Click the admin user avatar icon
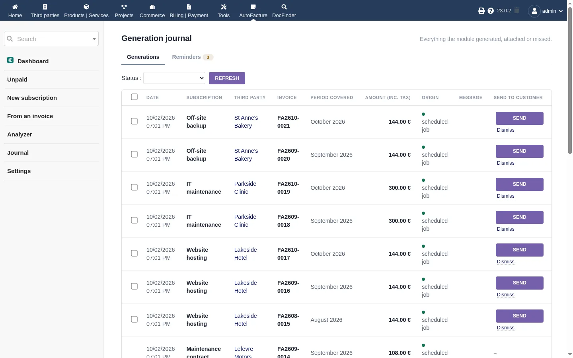Viewport: 573px width, 358px height. click(534, 11)
